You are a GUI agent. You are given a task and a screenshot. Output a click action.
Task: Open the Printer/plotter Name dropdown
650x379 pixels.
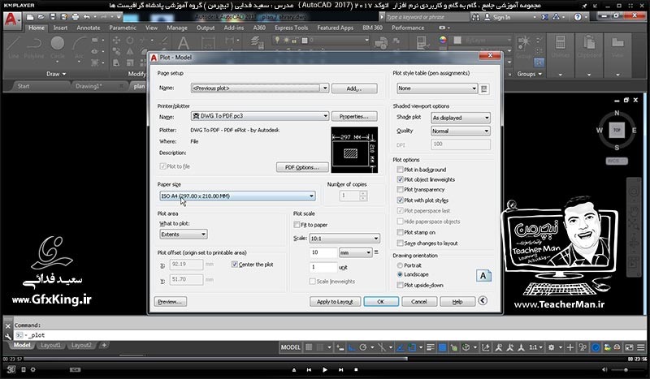click(260, 116)
